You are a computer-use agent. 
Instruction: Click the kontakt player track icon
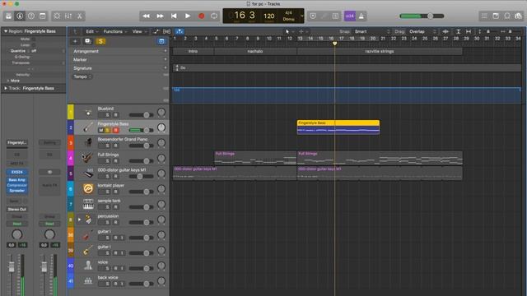click(88, 188)
